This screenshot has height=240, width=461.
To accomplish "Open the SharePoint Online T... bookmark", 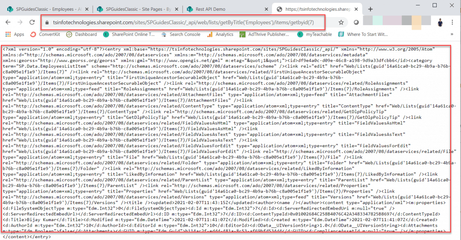I will click(x=129, y=34).
